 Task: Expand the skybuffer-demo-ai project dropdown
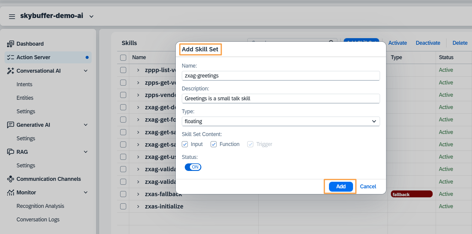coord(91,17)
